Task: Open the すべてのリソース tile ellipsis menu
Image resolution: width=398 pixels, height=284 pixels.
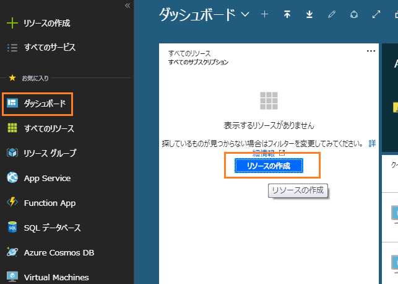Action: (371, 51)
